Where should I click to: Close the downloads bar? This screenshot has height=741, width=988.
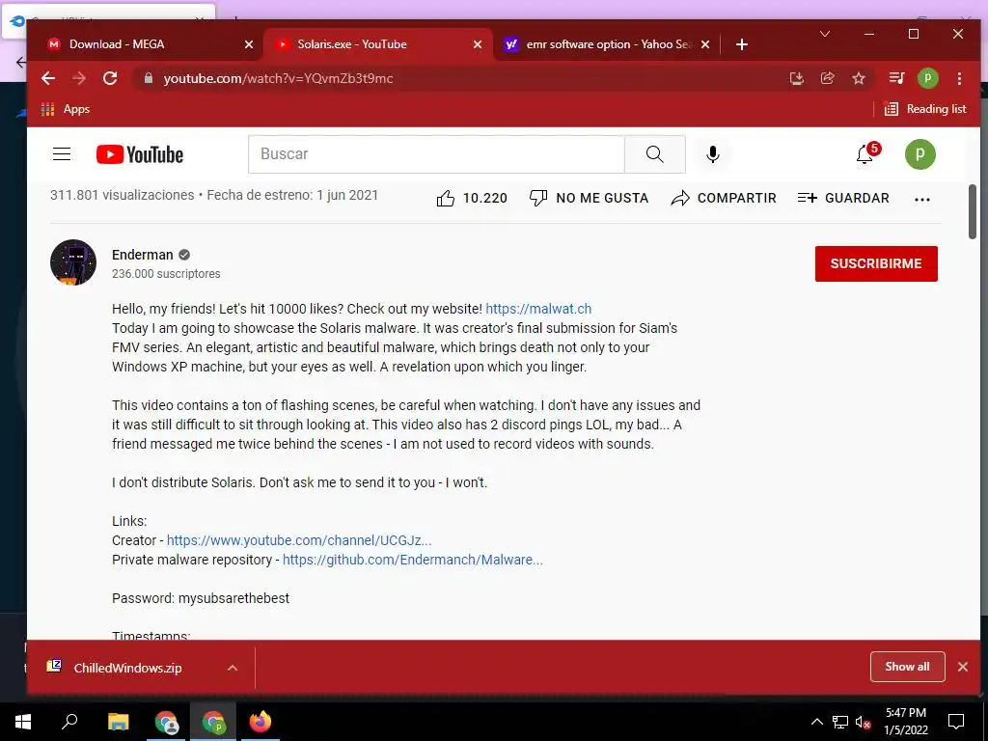[963, 667]
